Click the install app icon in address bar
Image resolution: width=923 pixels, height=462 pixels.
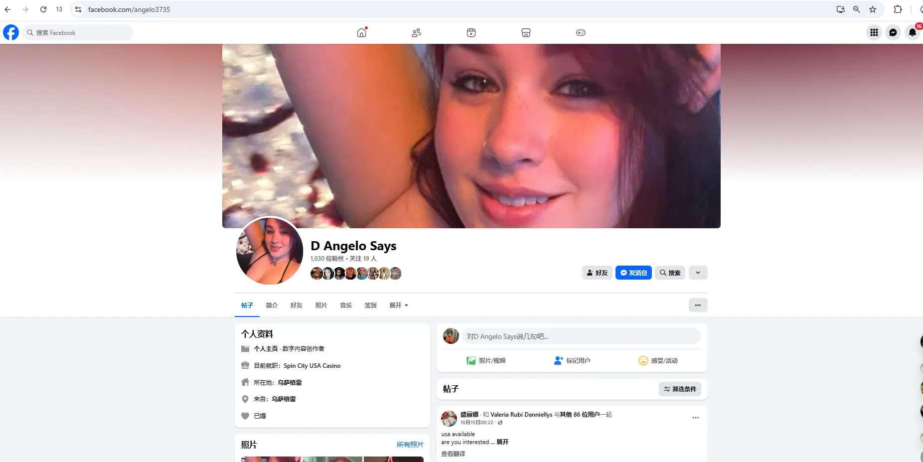(x=841, y=9)
